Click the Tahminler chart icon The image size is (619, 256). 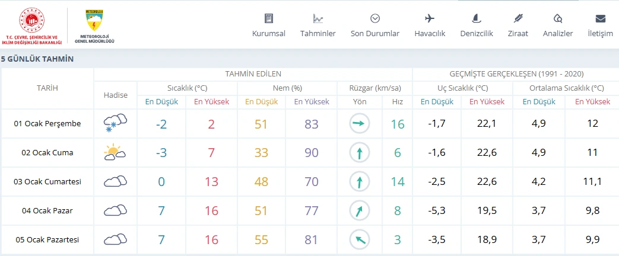coord(318,18)
